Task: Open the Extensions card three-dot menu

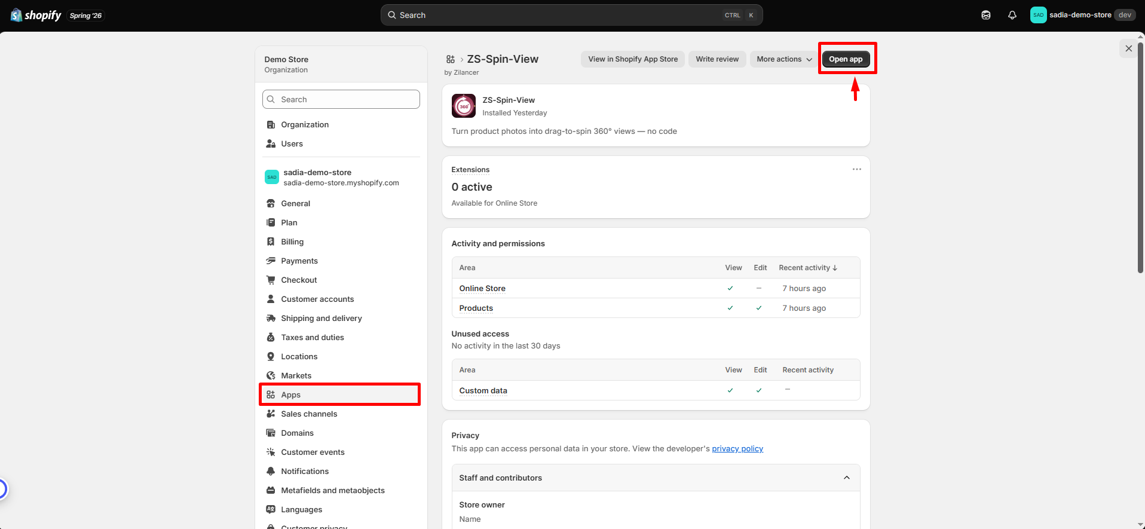Action: (x=857, y=169)
